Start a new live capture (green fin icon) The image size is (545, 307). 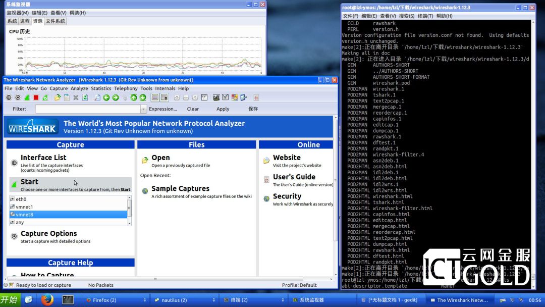(x=27, y=97)
